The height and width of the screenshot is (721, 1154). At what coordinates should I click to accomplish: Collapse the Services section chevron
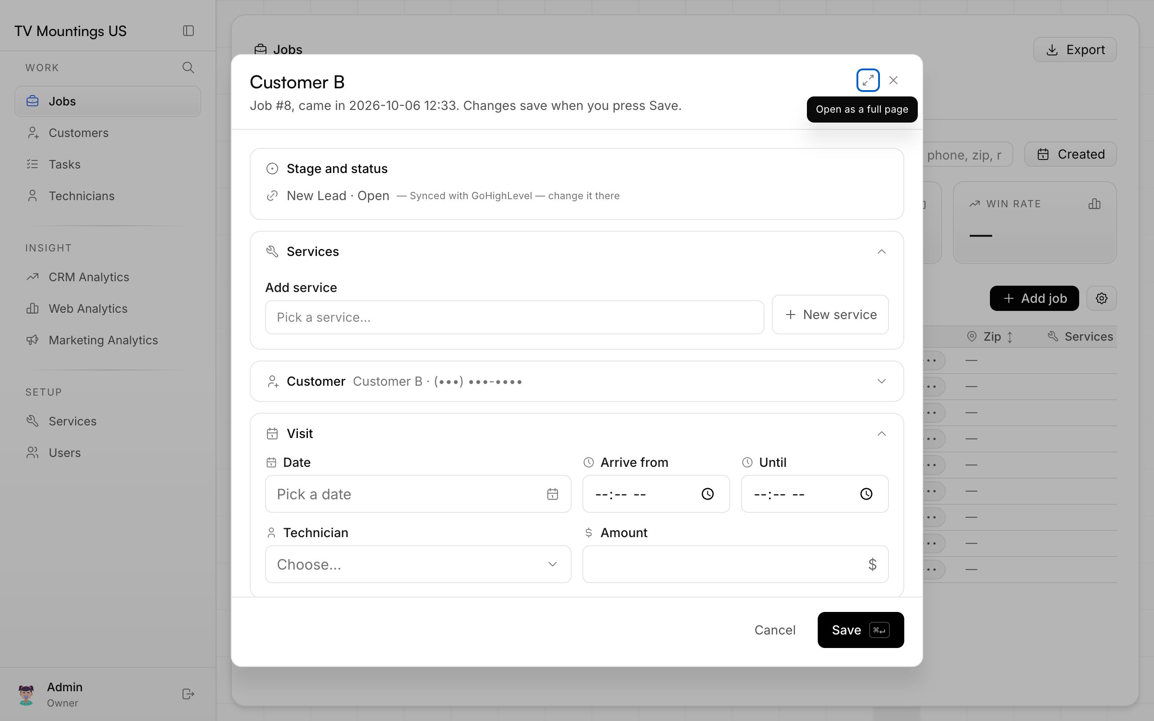882,252
